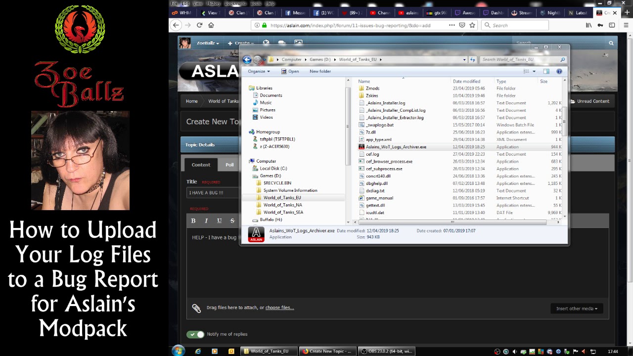
Task: Open the Firefox Bookmarks menu
Action: [x=235, y=3]
